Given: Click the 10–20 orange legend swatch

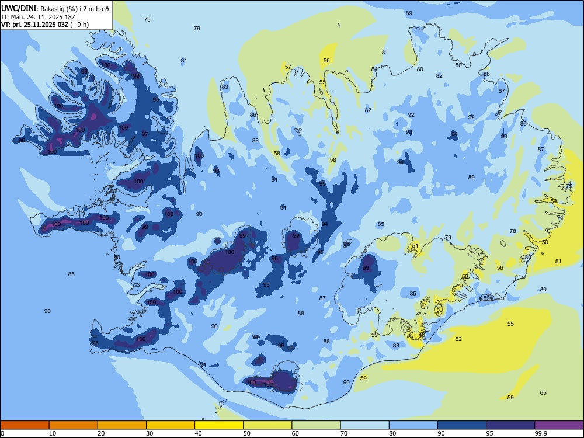Looking at the screenshot, I should (x=74, y=425).
